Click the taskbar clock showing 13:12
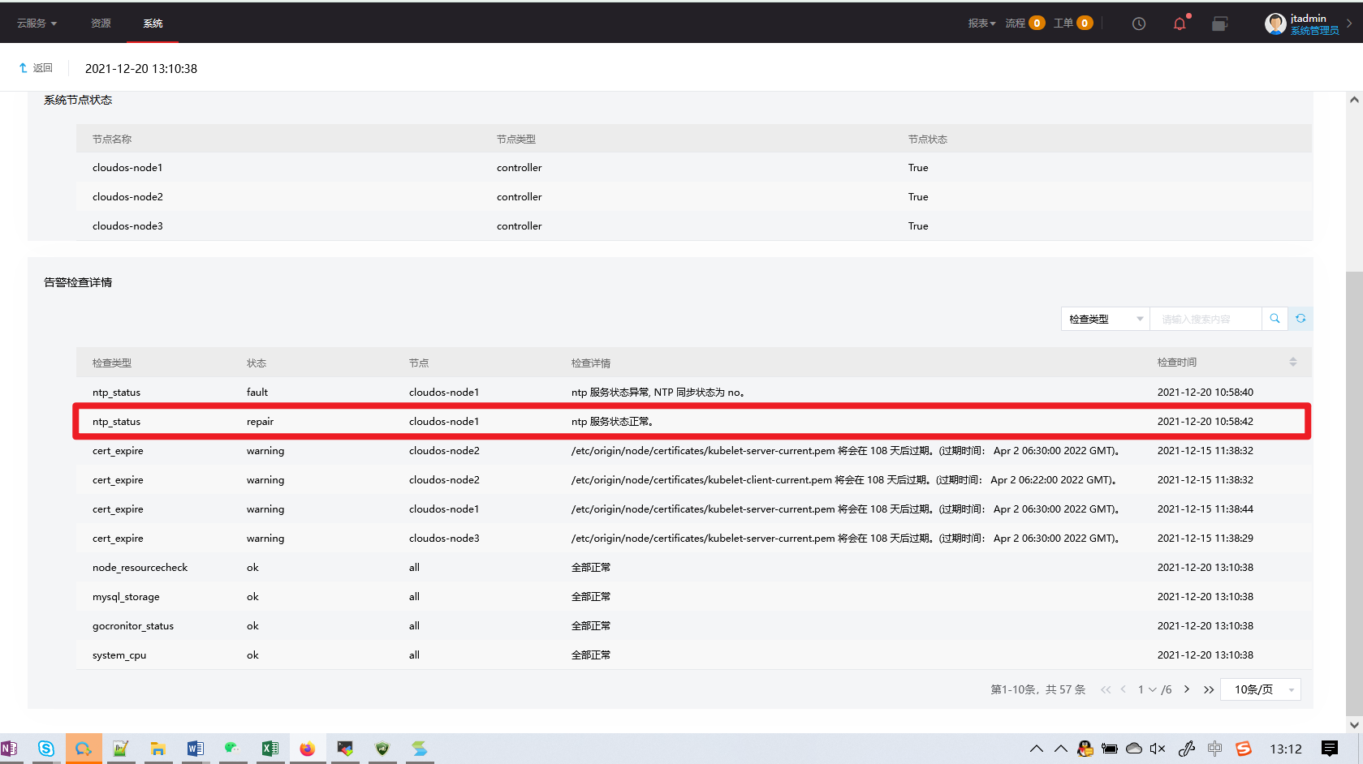 pos(1286,749)
